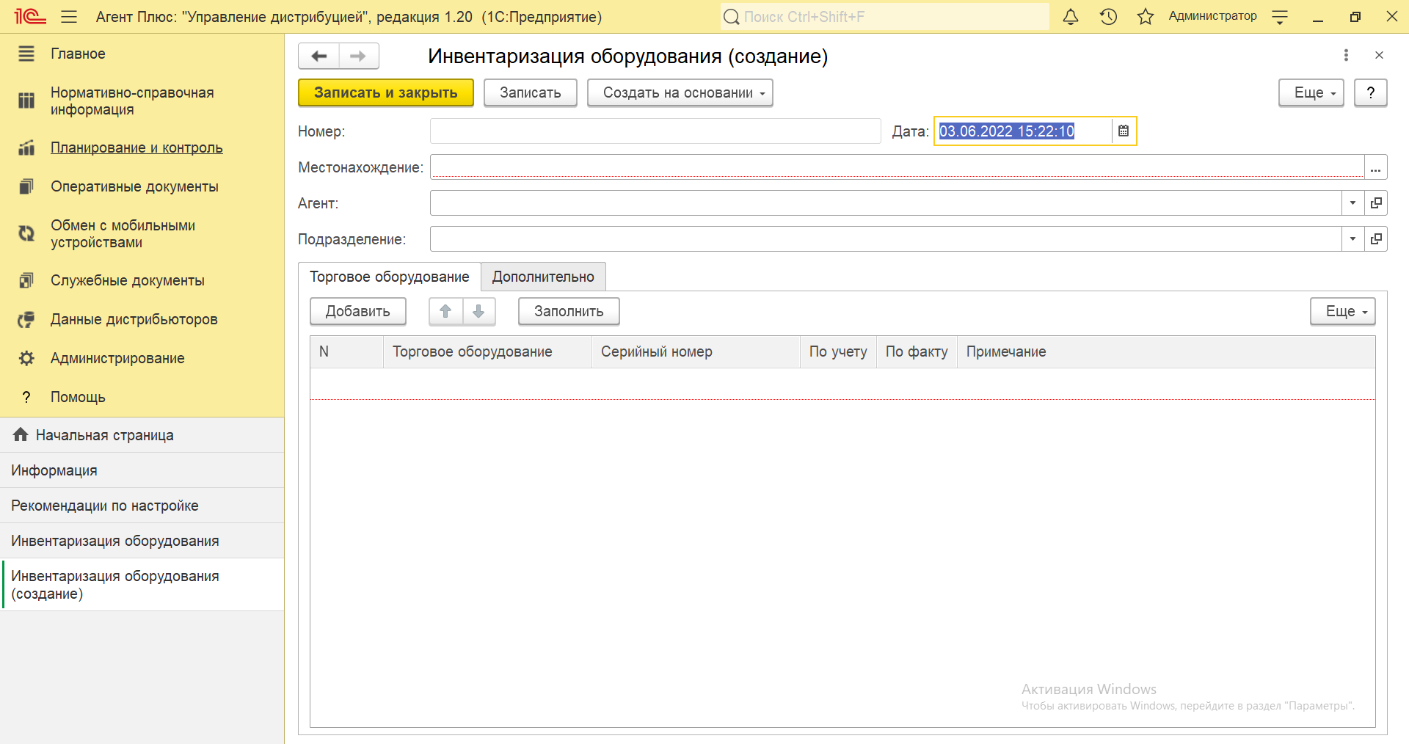Open the Еще menu above the table
Image resolution: width=1409 pixels, height=744 pixels.
tap(1342, 311)
